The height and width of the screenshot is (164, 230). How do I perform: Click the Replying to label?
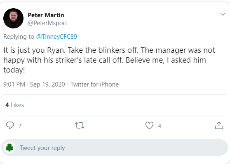pyautogui.click(x=19, y=37)
